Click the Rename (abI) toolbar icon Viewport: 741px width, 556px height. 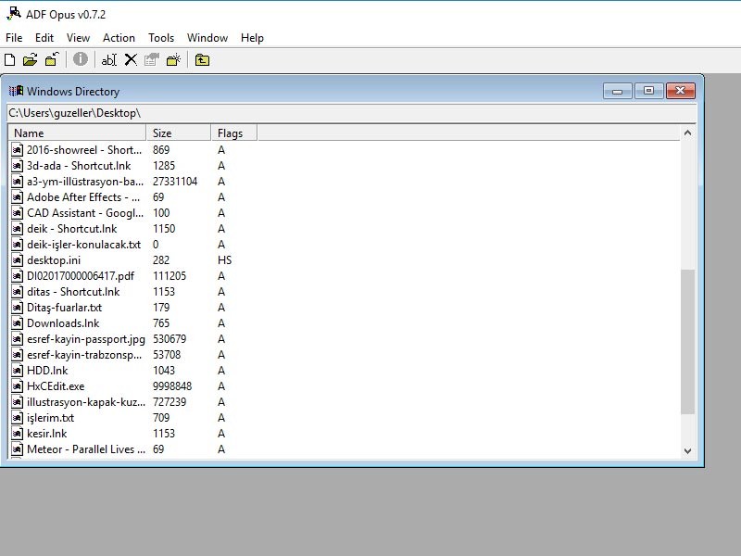point(108,60)
